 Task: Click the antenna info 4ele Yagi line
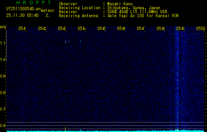pyautogui.click(x=143, y=16)
